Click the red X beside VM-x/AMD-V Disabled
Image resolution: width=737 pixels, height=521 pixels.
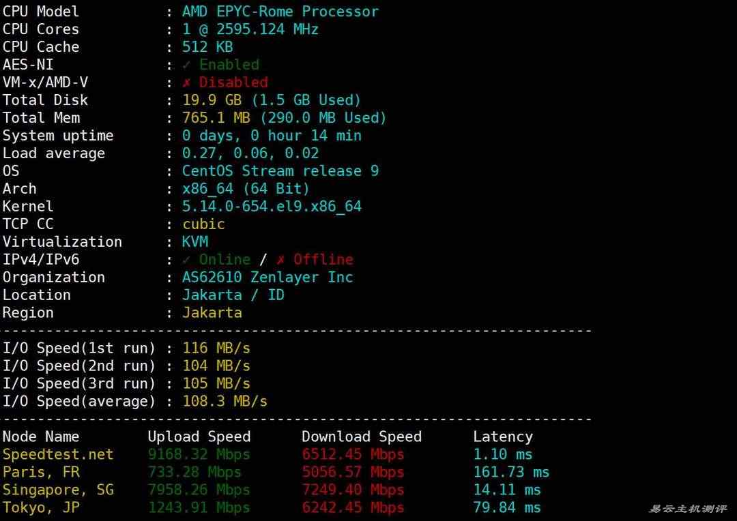click(187, 83)
